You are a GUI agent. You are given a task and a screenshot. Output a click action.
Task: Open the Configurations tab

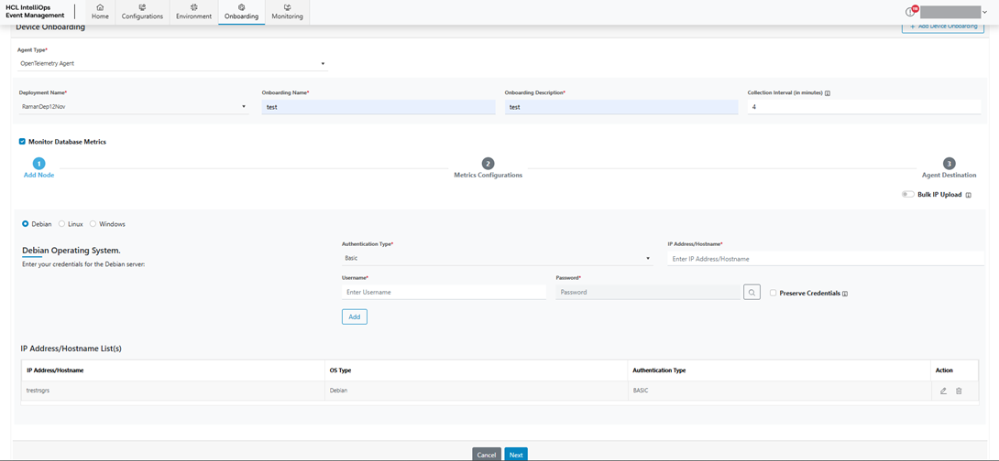[x=142, y=12]
